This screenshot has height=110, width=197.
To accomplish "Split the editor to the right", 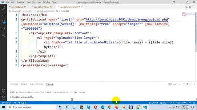I will point(190,7).
